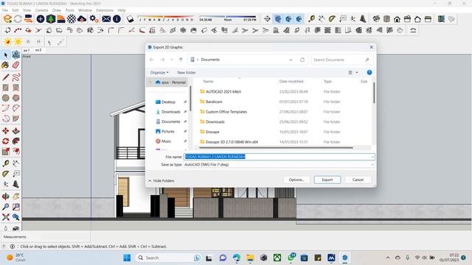The height and width of the screenshot is (265, 472).
Task: Open export Options button
Action: click(296, 180)
